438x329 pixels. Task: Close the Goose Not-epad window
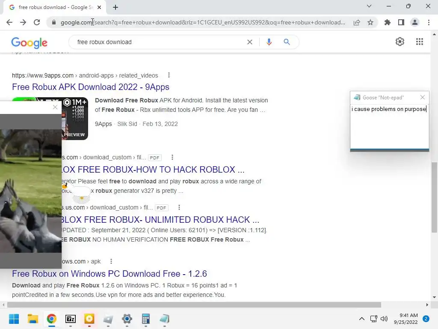422,97
